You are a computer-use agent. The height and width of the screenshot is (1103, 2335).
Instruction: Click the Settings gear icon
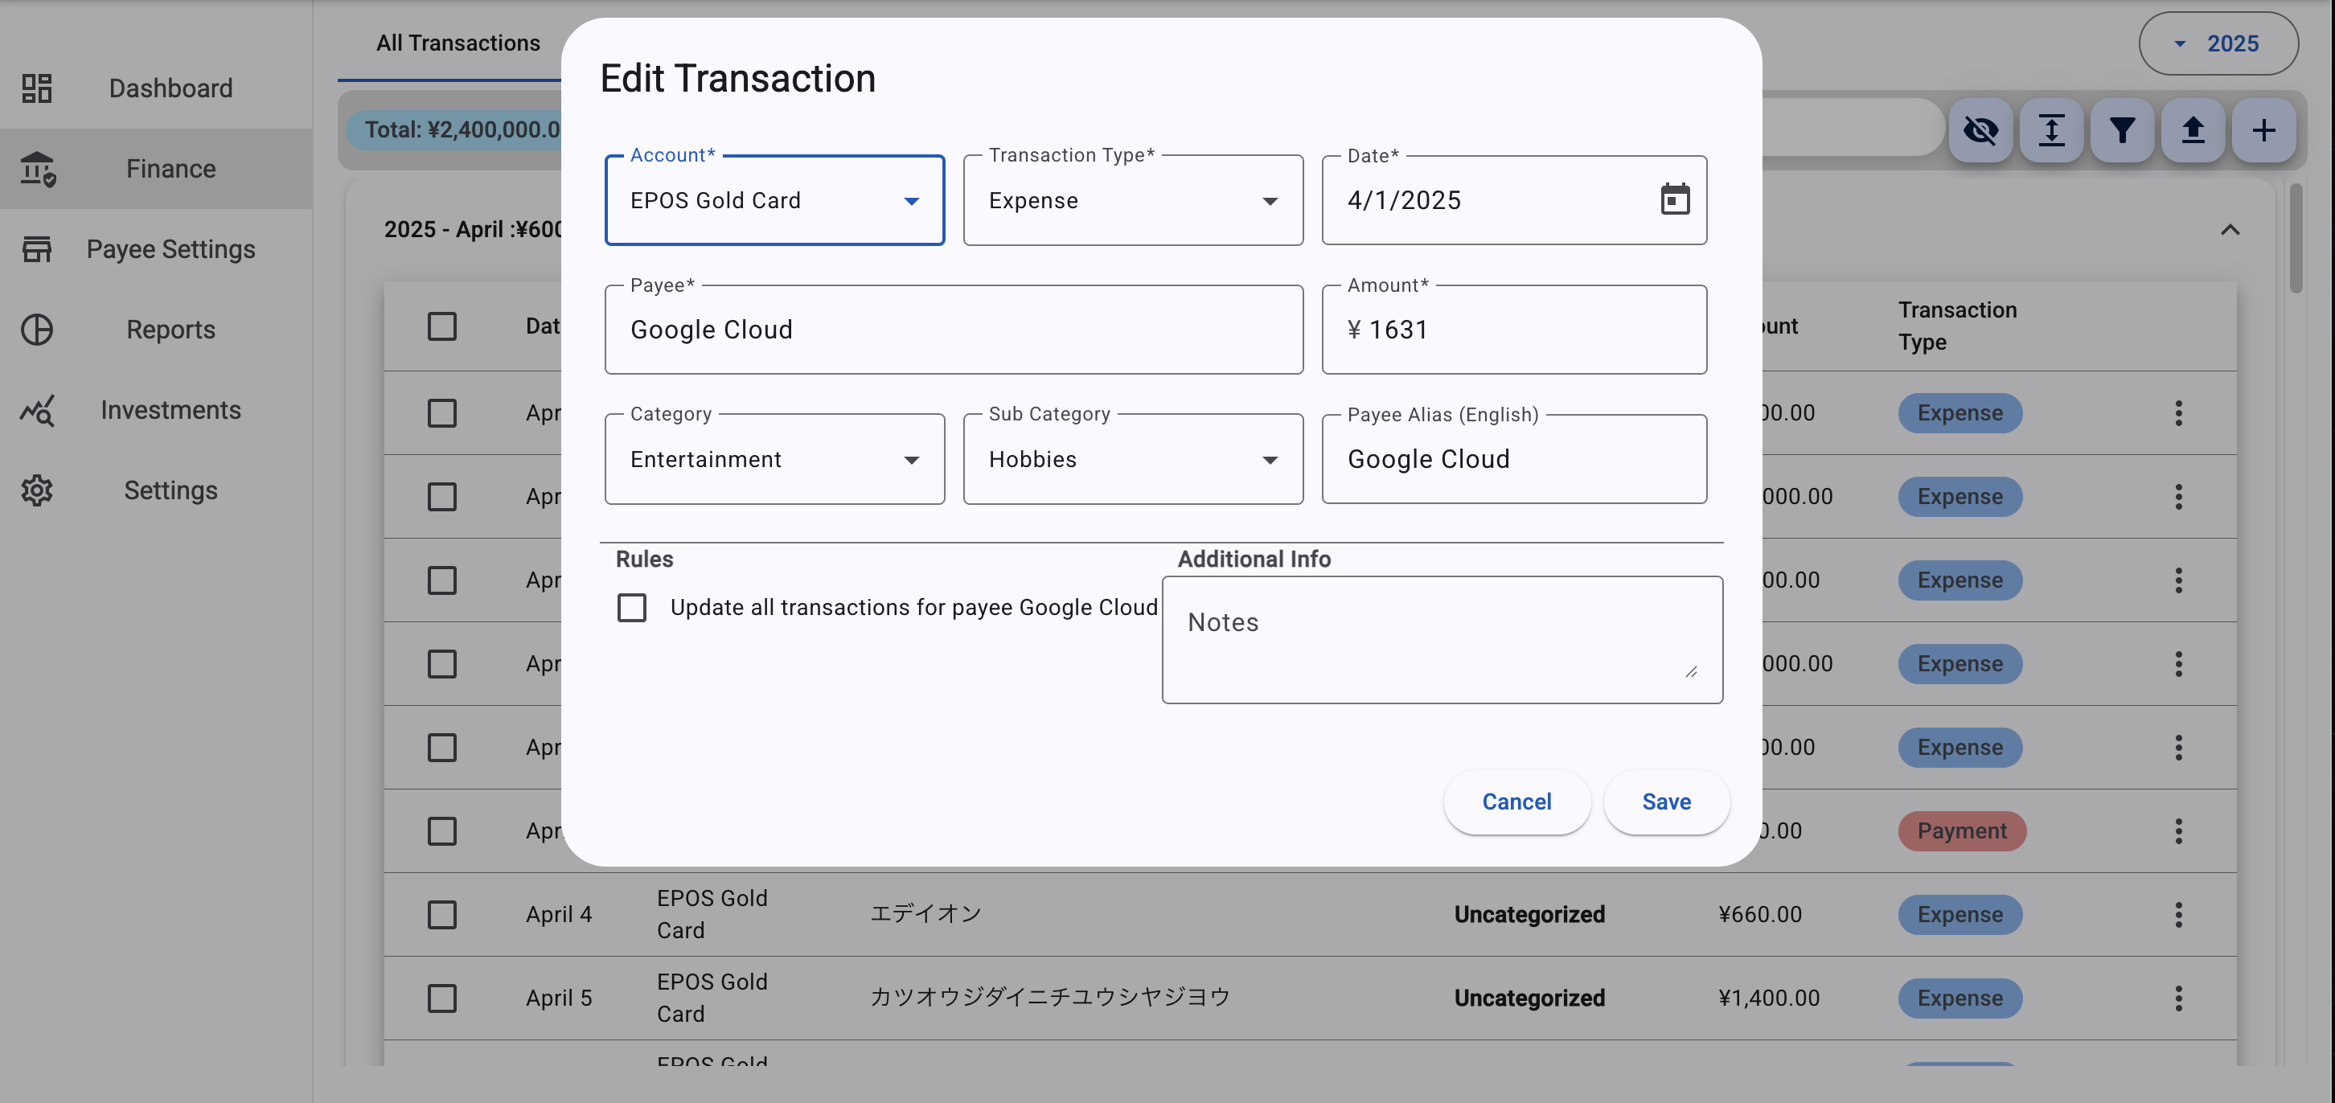(36, 490)
